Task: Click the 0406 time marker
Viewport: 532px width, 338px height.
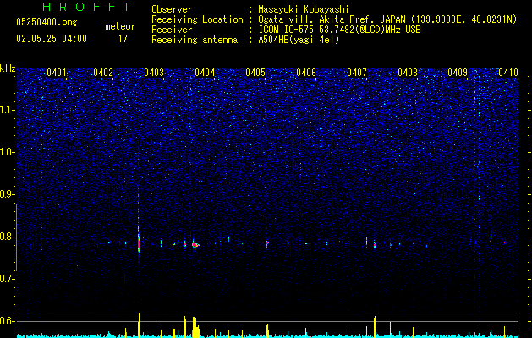Action: (306, 73)
